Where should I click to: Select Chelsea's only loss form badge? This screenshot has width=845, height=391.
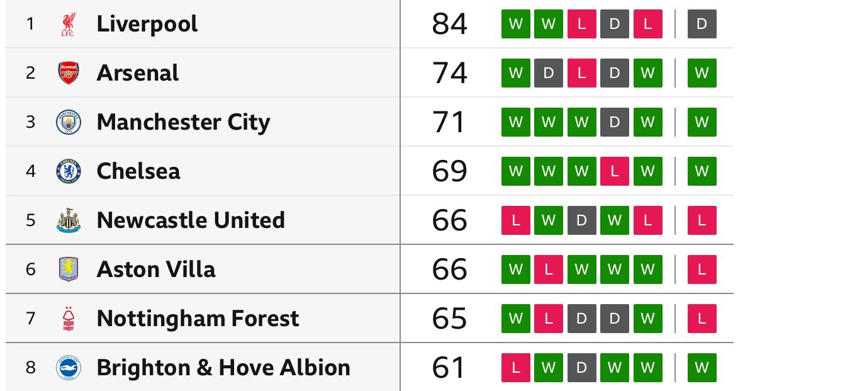coord(614,171)
